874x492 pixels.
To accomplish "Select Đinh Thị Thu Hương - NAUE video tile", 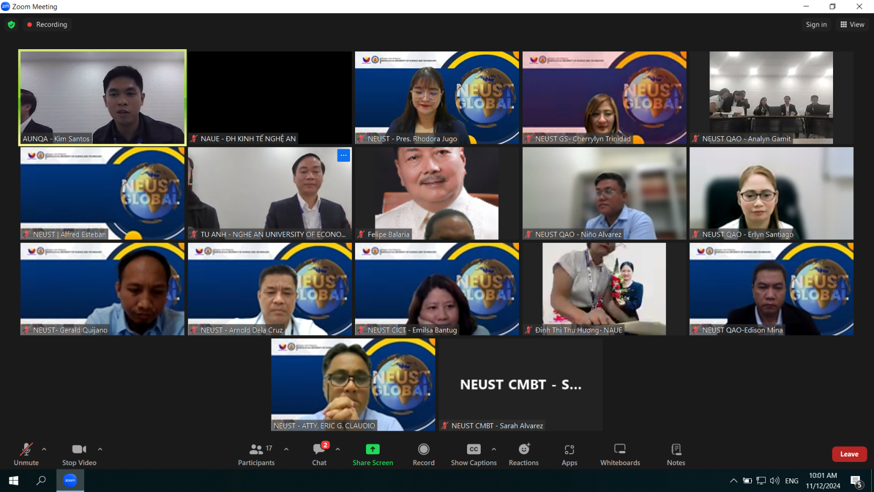I will 604,289.
